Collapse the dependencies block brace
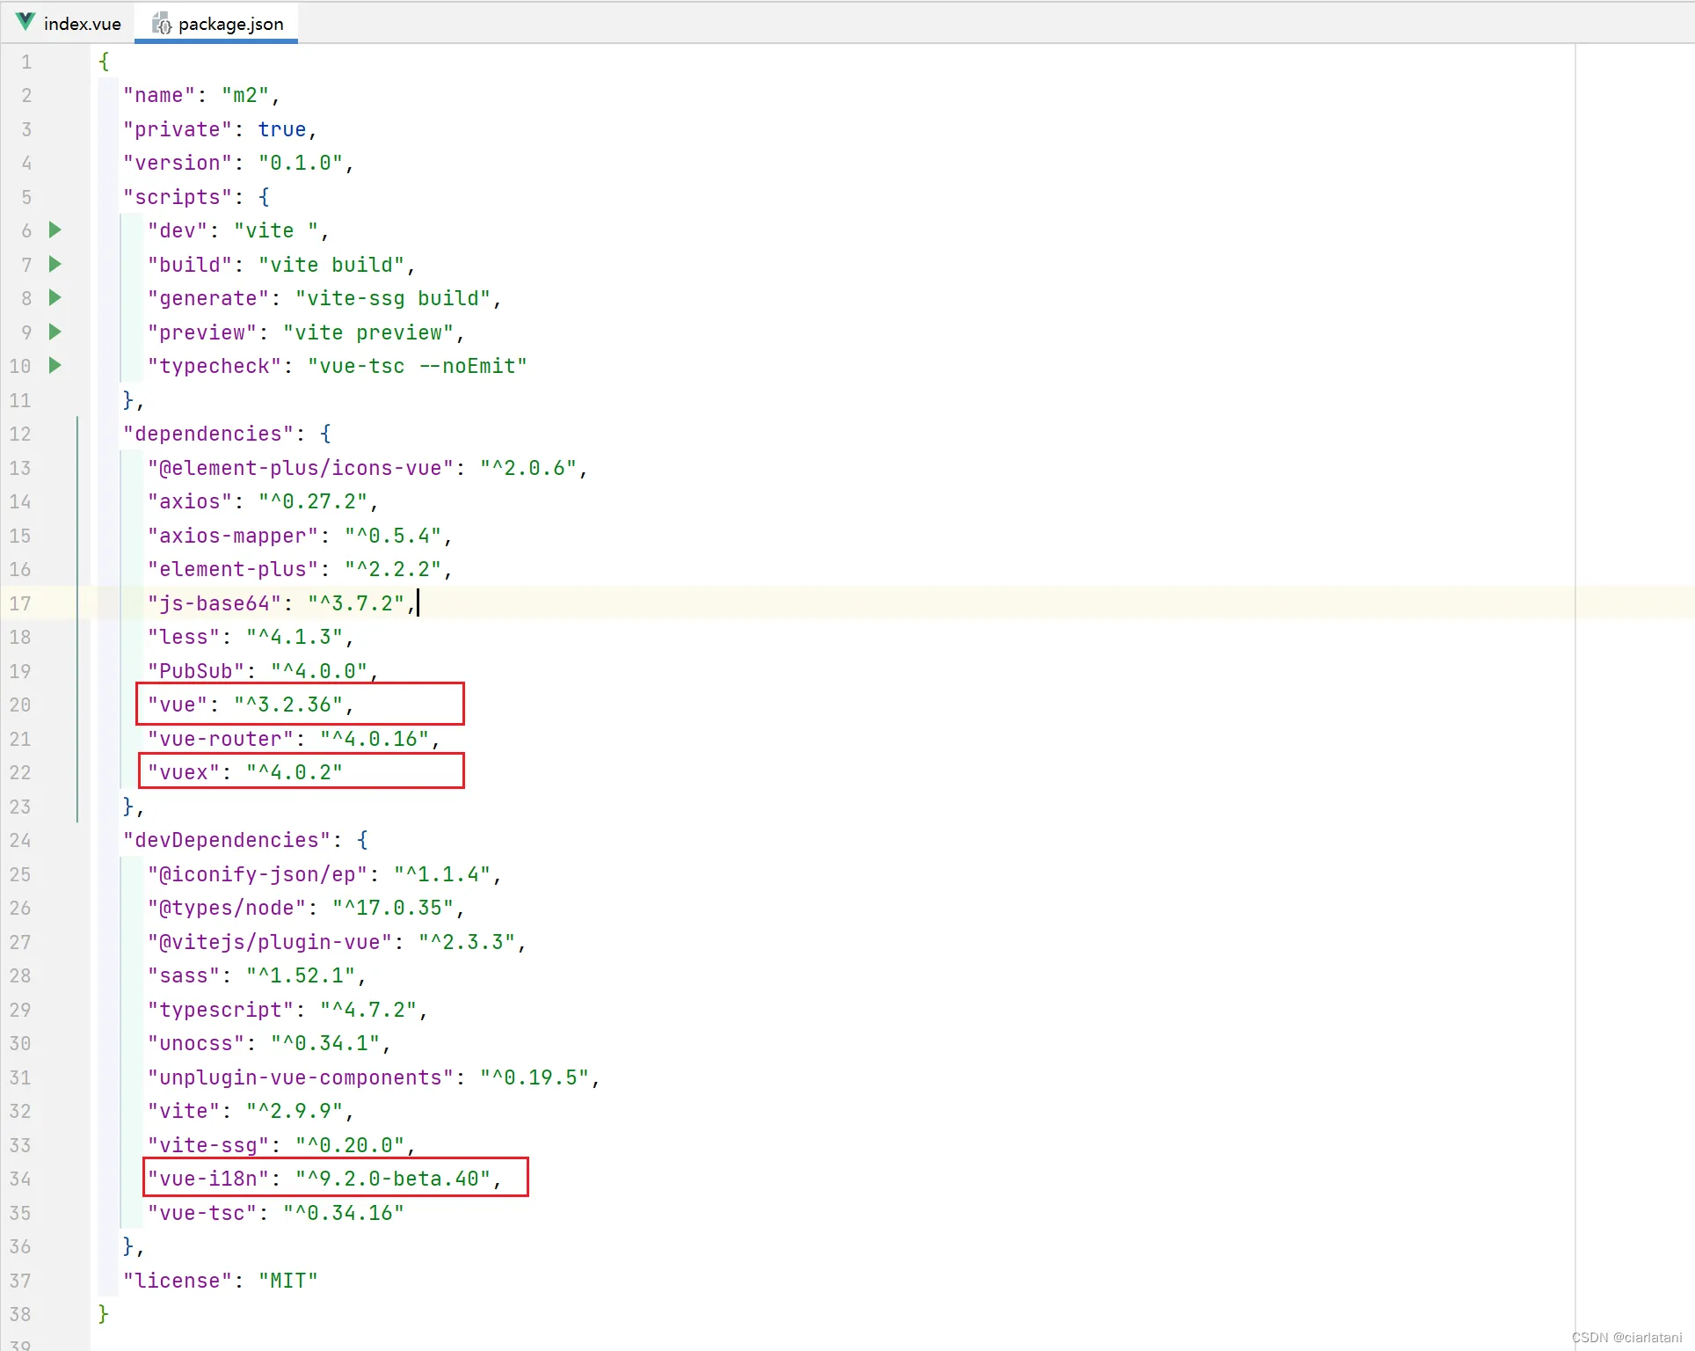The height and width of the screenshot is (1351, 1695). pyautogui.click(x=325, y=434)
